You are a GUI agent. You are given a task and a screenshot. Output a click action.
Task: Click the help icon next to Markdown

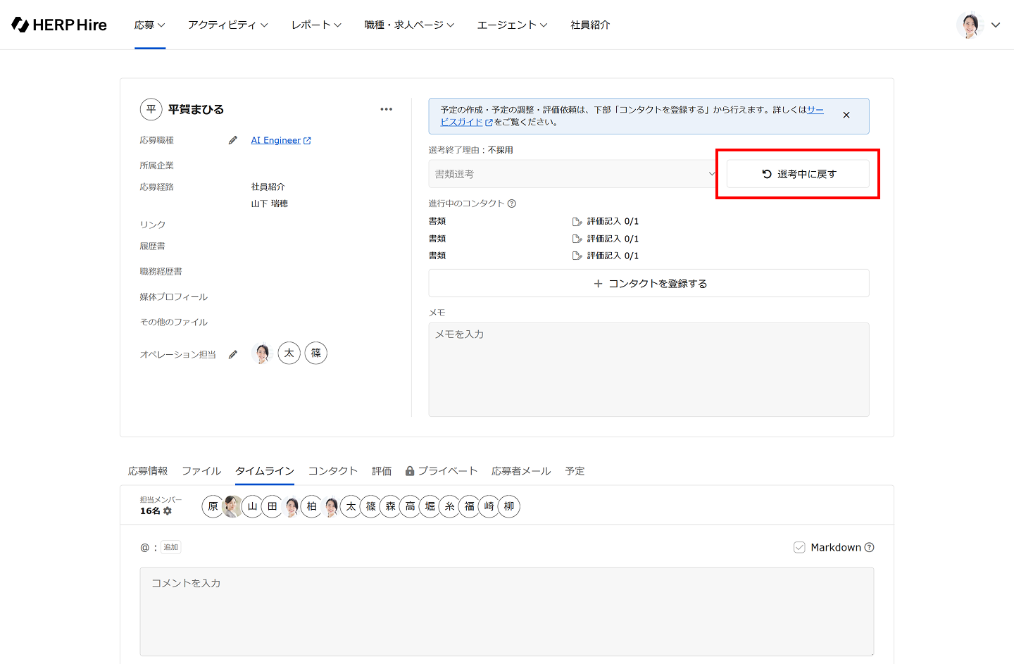870,547
